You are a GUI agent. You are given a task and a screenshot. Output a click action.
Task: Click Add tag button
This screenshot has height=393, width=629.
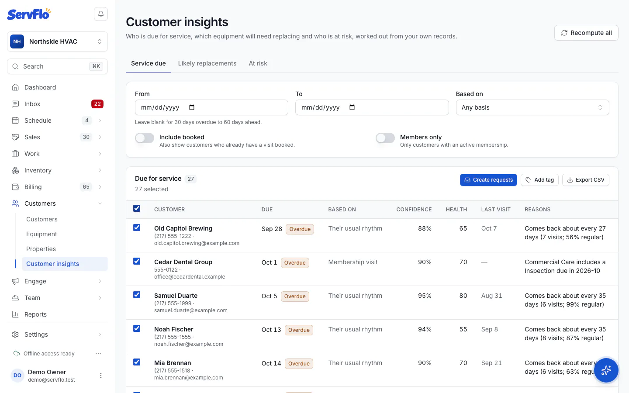tap(539, 180)
